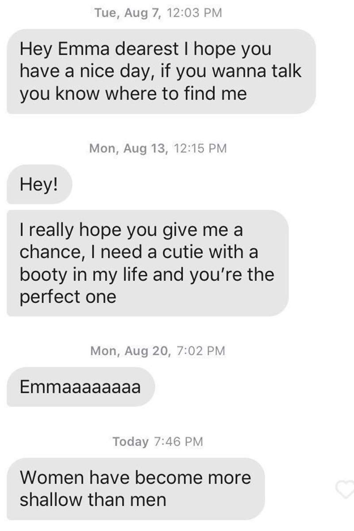The height and width of the screenshot is (531, 354).
Task: Tap the 7:02 PM time text
Action: 200,351
